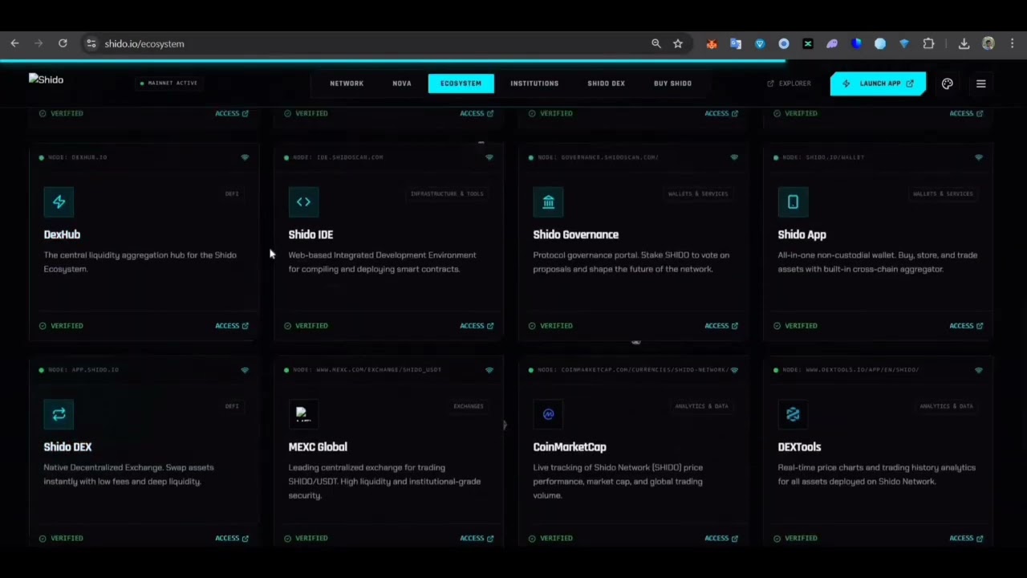Open the Shido DEX nav tab
The image size is (1027, 578).
(606, 83)
